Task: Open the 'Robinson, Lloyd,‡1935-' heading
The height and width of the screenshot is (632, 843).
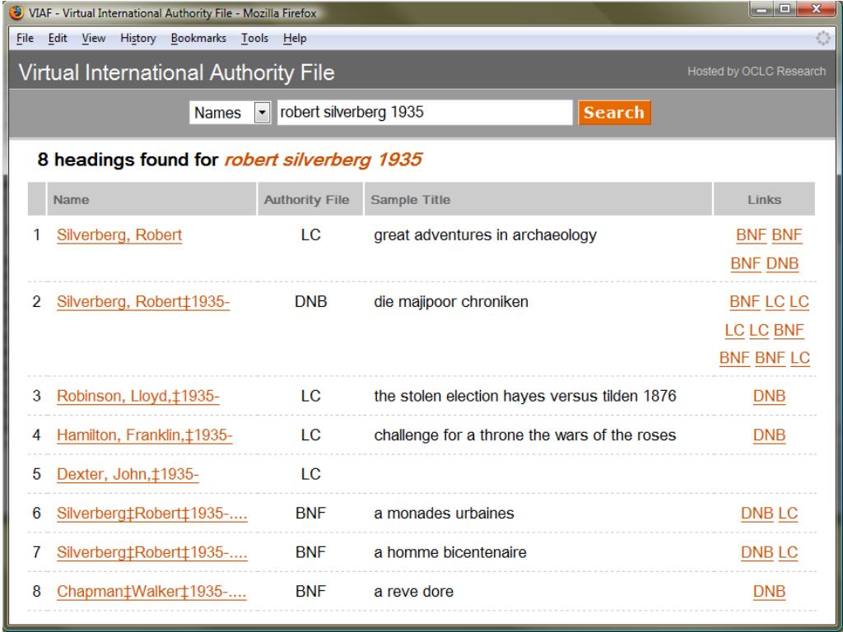Action: tap(138, 396)
